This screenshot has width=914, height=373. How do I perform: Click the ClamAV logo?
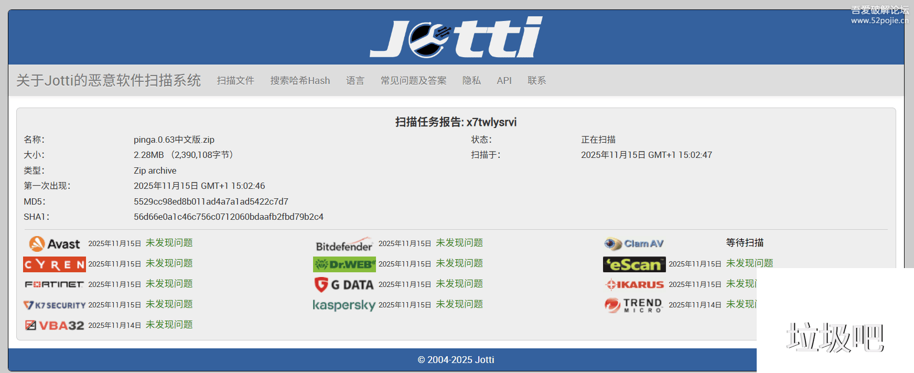(634, 244)
